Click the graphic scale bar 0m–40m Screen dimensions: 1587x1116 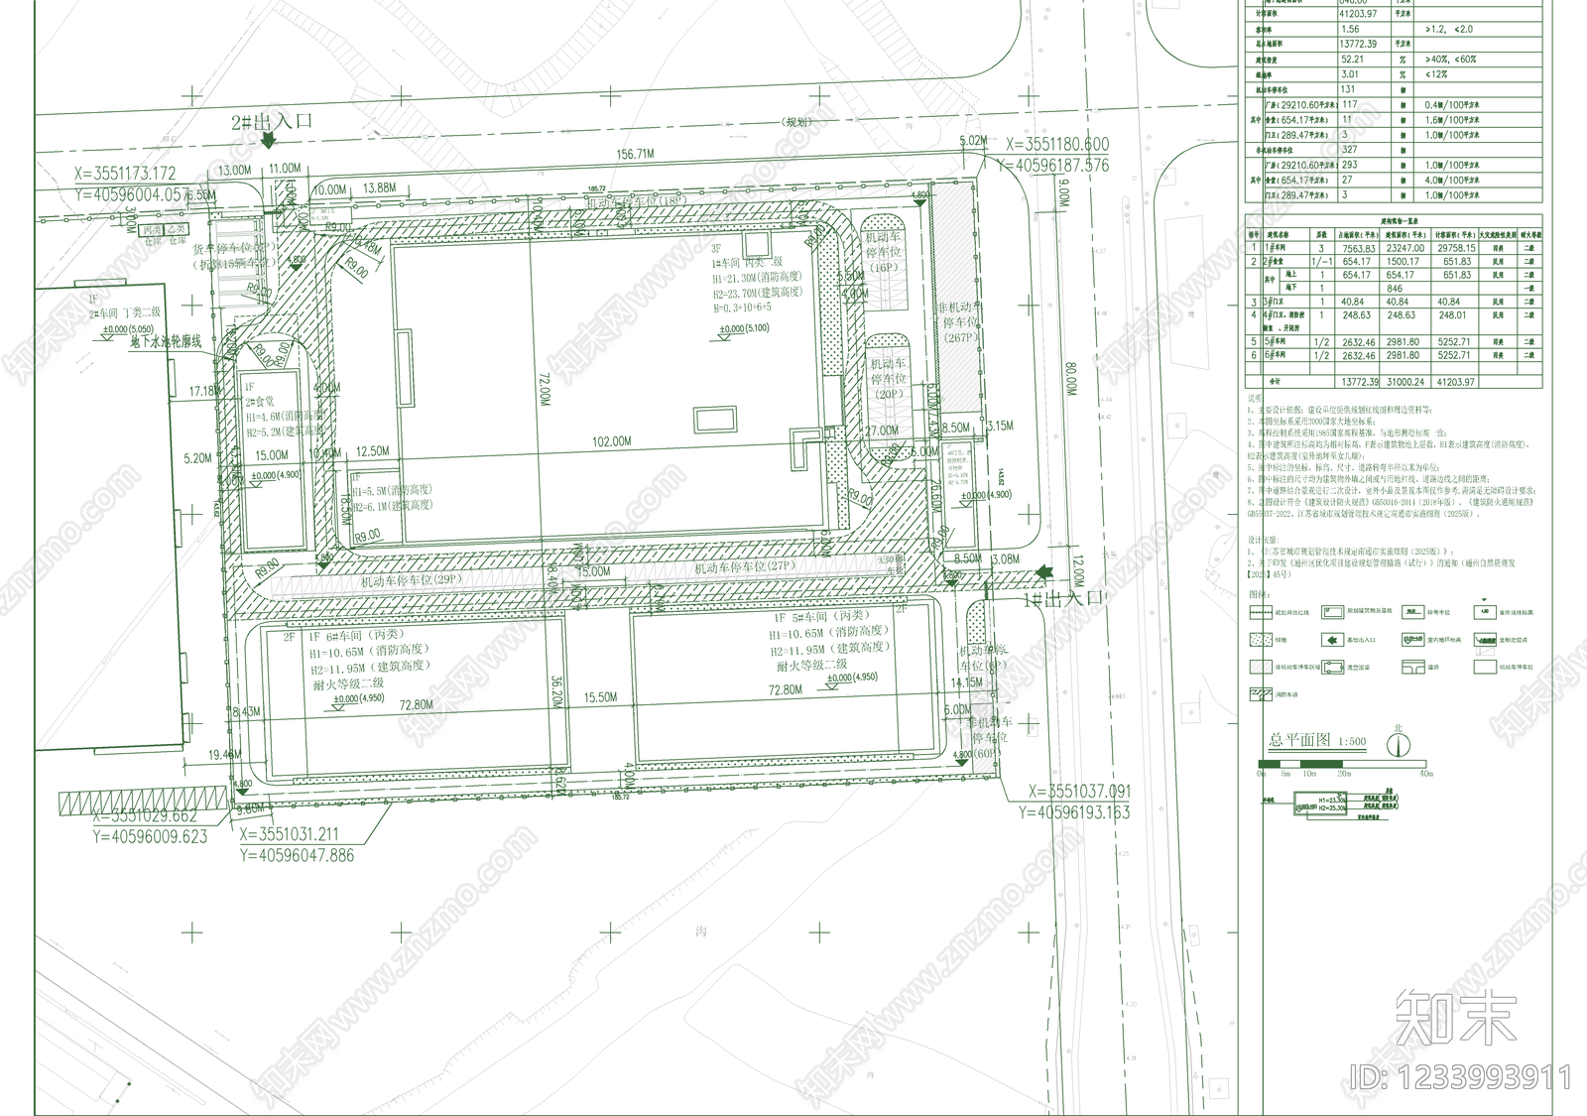pyautogui.click(x=1343, y=763)
